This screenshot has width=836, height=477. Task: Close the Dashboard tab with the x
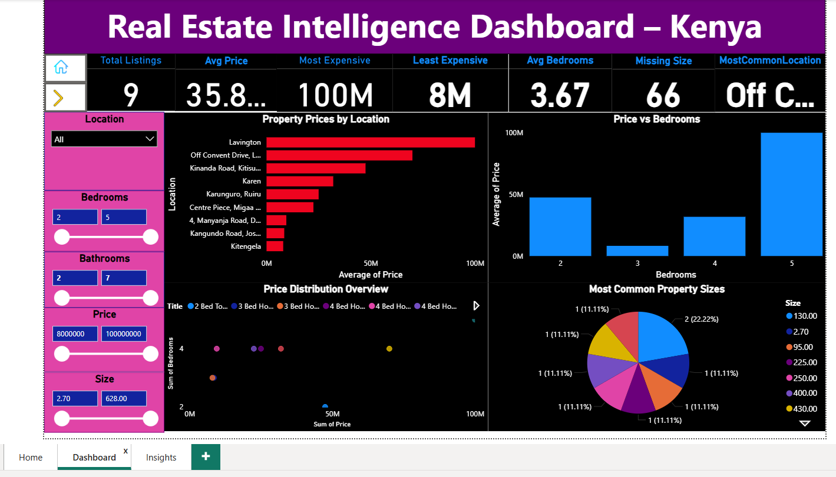125,451
